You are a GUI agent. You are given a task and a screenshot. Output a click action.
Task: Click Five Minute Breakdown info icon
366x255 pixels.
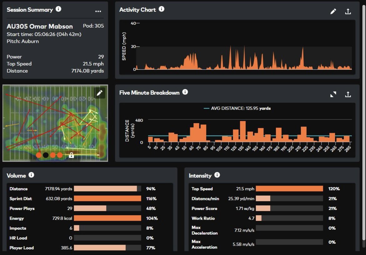click(x=185, y=92)
